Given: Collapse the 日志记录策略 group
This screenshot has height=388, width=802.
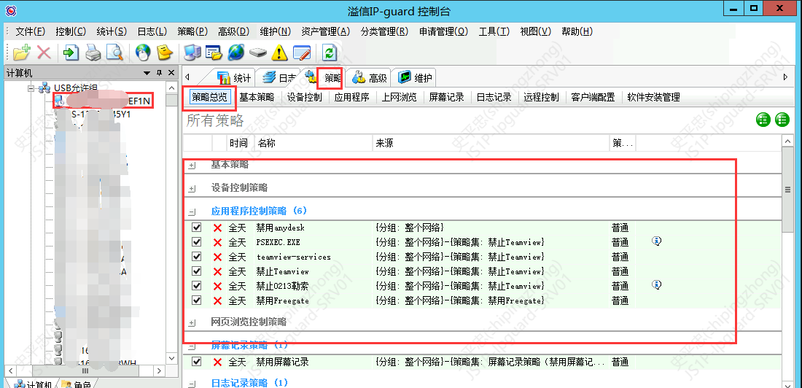Looking at the screenshot, I should 192,384.
